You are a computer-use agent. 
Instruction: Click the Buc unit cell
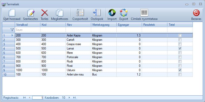coord(104,74)
